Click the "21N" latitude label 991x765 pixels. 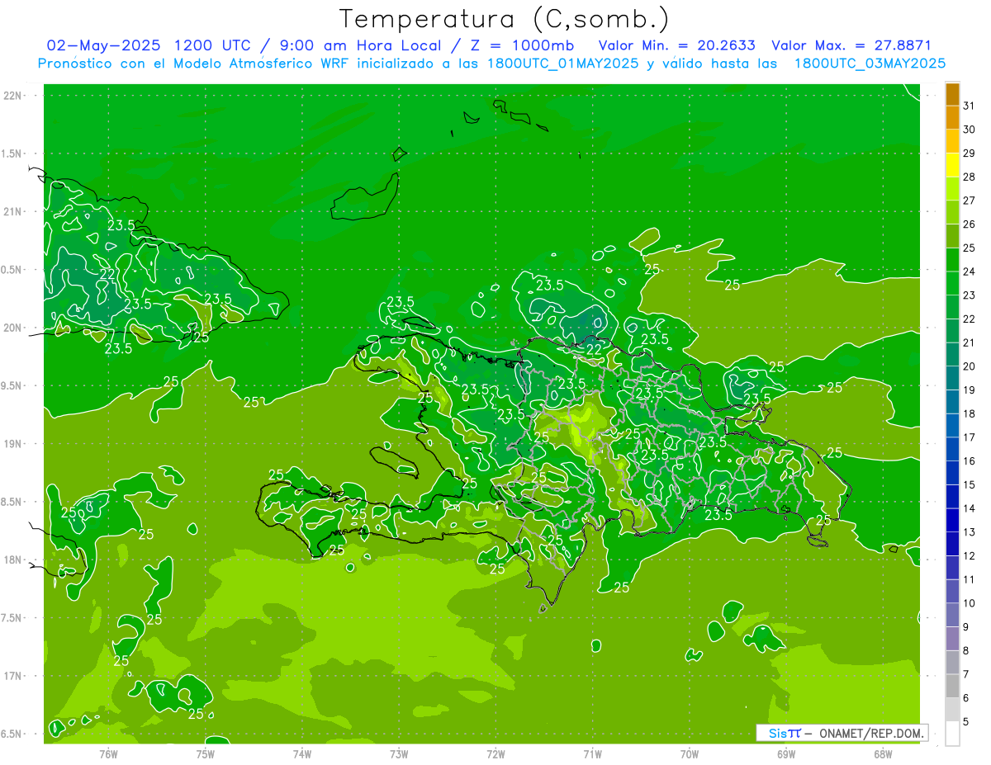click(x=12, y=212)
